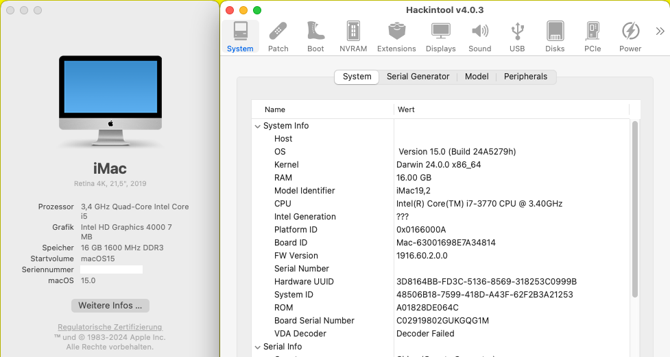Collapse the System Info group
Viewport: 670px width, 357px height.
point(258,126)
